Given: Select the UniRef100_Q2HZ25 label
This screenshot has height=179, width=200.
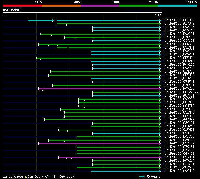Looking at the screenshot, I should (x=179, y=140).
